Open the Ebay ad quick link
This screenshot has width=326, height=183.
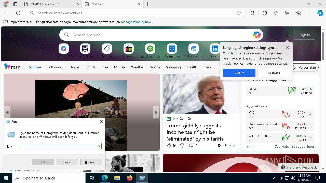point(129,51)
